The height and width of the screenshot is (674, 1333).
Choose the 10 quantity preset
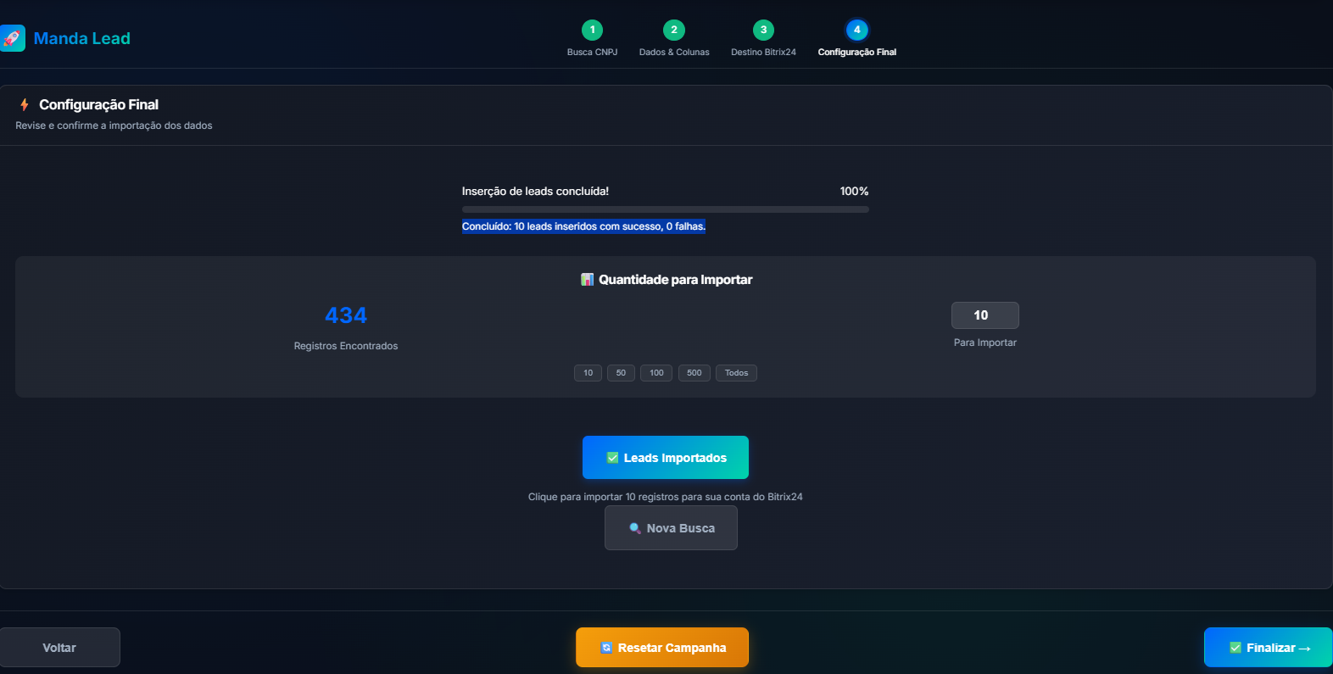tap(588, 373)
